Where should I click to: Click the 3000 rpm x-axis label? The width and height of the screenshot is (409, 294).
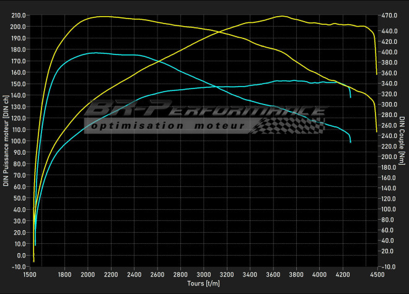[x=203, y=274]
